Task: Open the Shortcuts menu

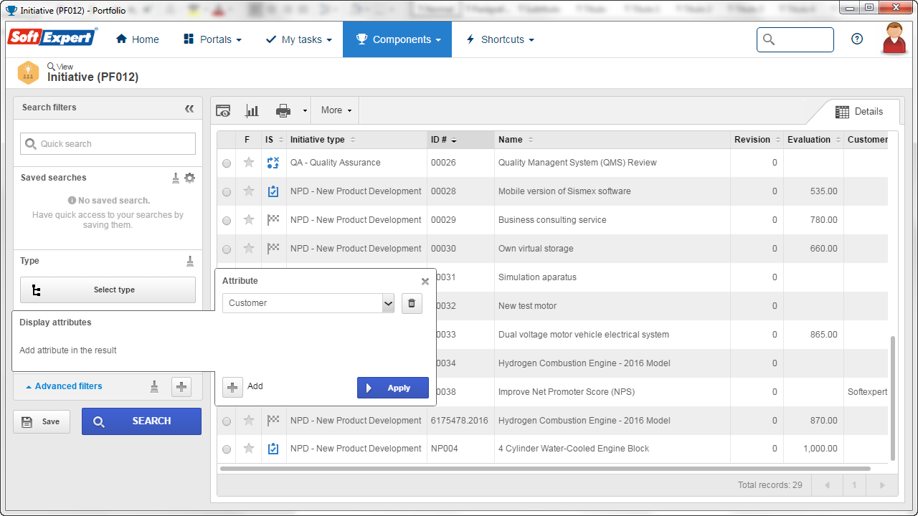Action: coord(500,39)
